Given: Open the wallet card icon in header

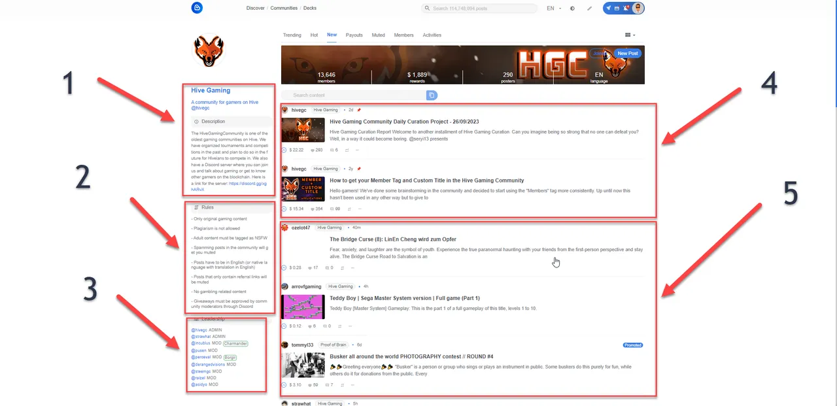Looking at the screenshot, I should pos(617,8).
